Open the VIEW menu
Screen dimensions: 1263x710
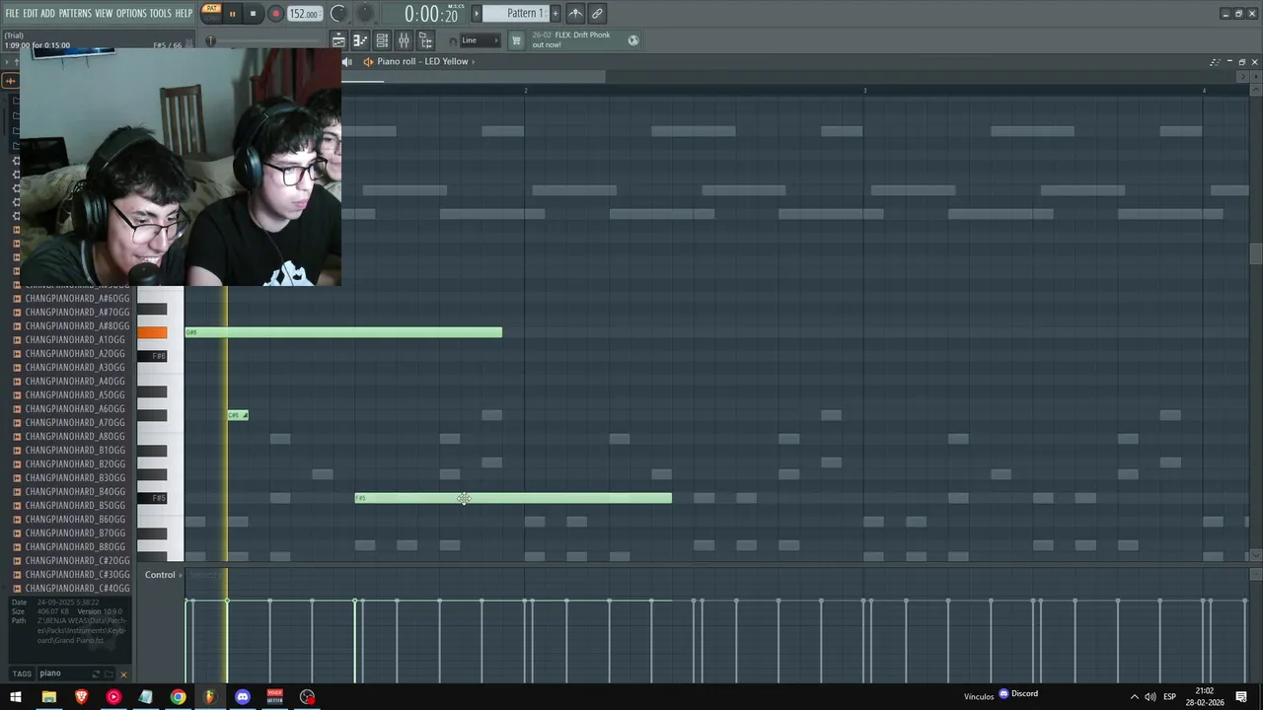pyautogui.click(x=104, y=14)
